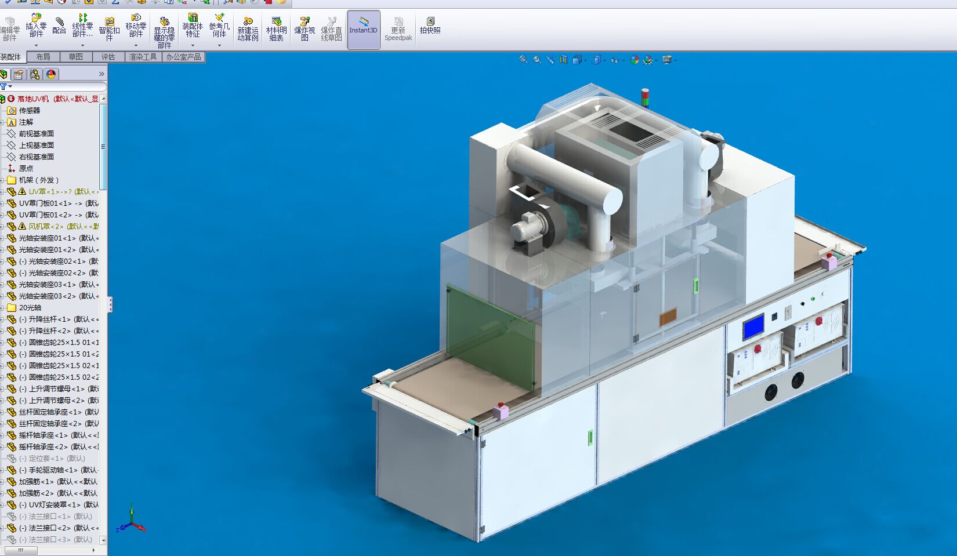This screenshot has width=957, height=556.
Task: Click the Exploded View (爆炸视图) tool
Action: pyautogui.click(x=304, y=29)
